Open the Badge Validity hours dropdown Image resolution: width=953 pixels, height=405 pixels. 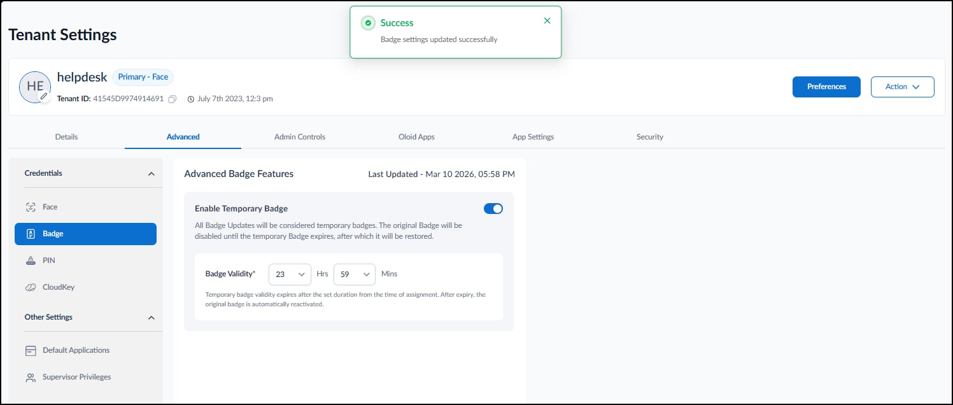(290, 274)
